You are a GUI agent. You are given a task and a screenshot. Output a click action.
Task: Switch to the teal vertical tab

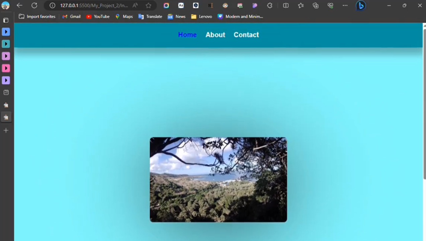6,44
